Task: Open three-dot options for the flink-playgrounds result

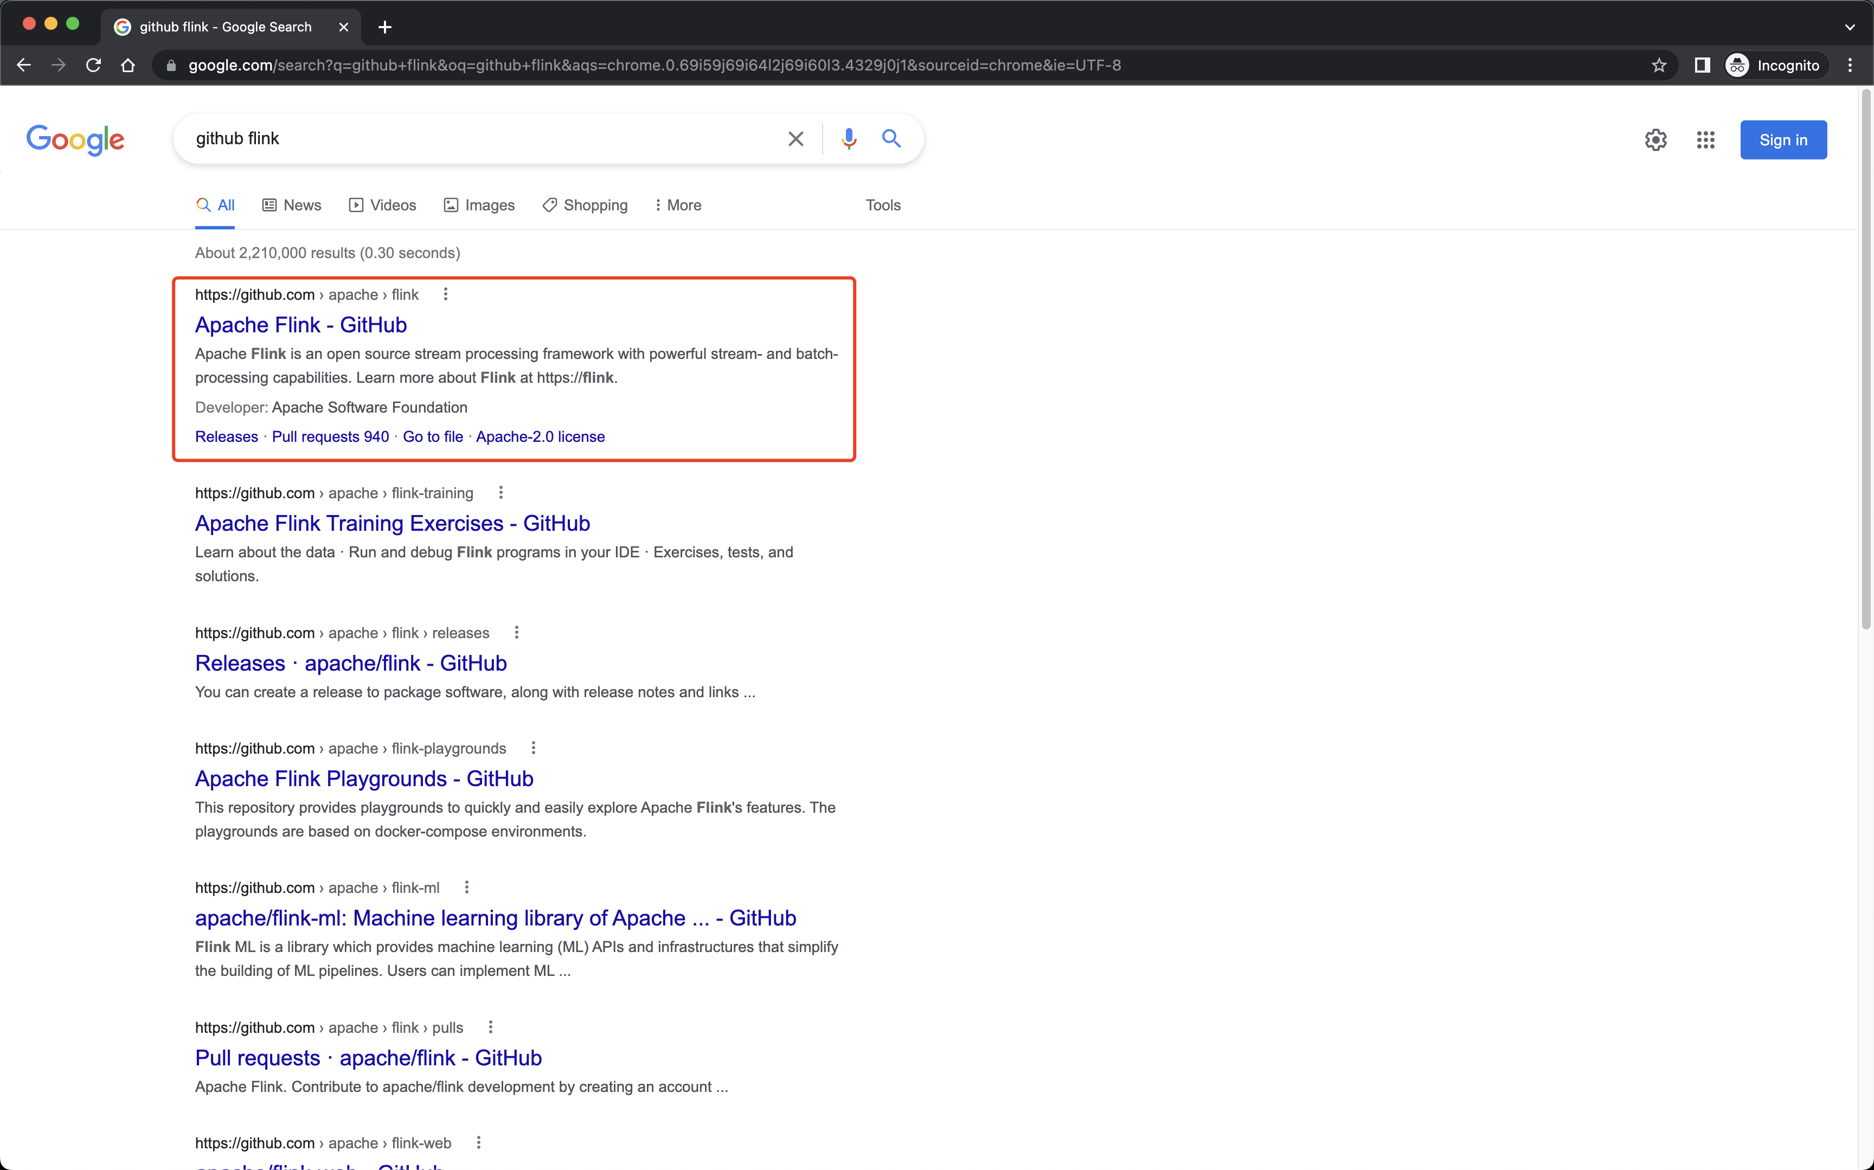Action: point(533,748)
